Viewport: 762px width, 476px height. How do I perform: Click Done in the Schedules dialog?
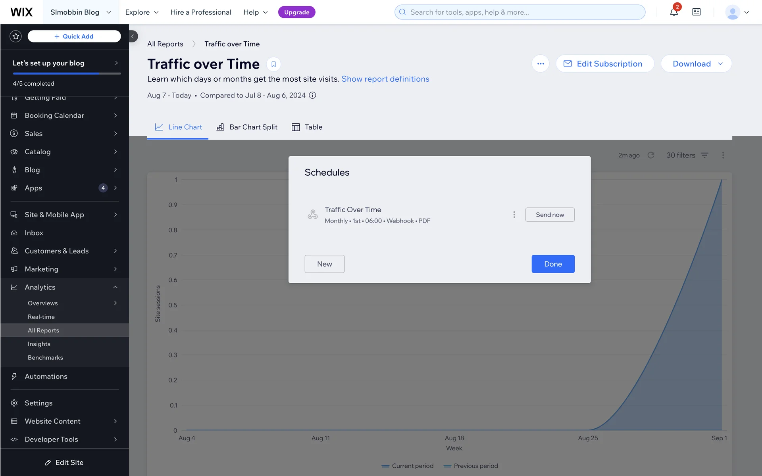[553, 264]
